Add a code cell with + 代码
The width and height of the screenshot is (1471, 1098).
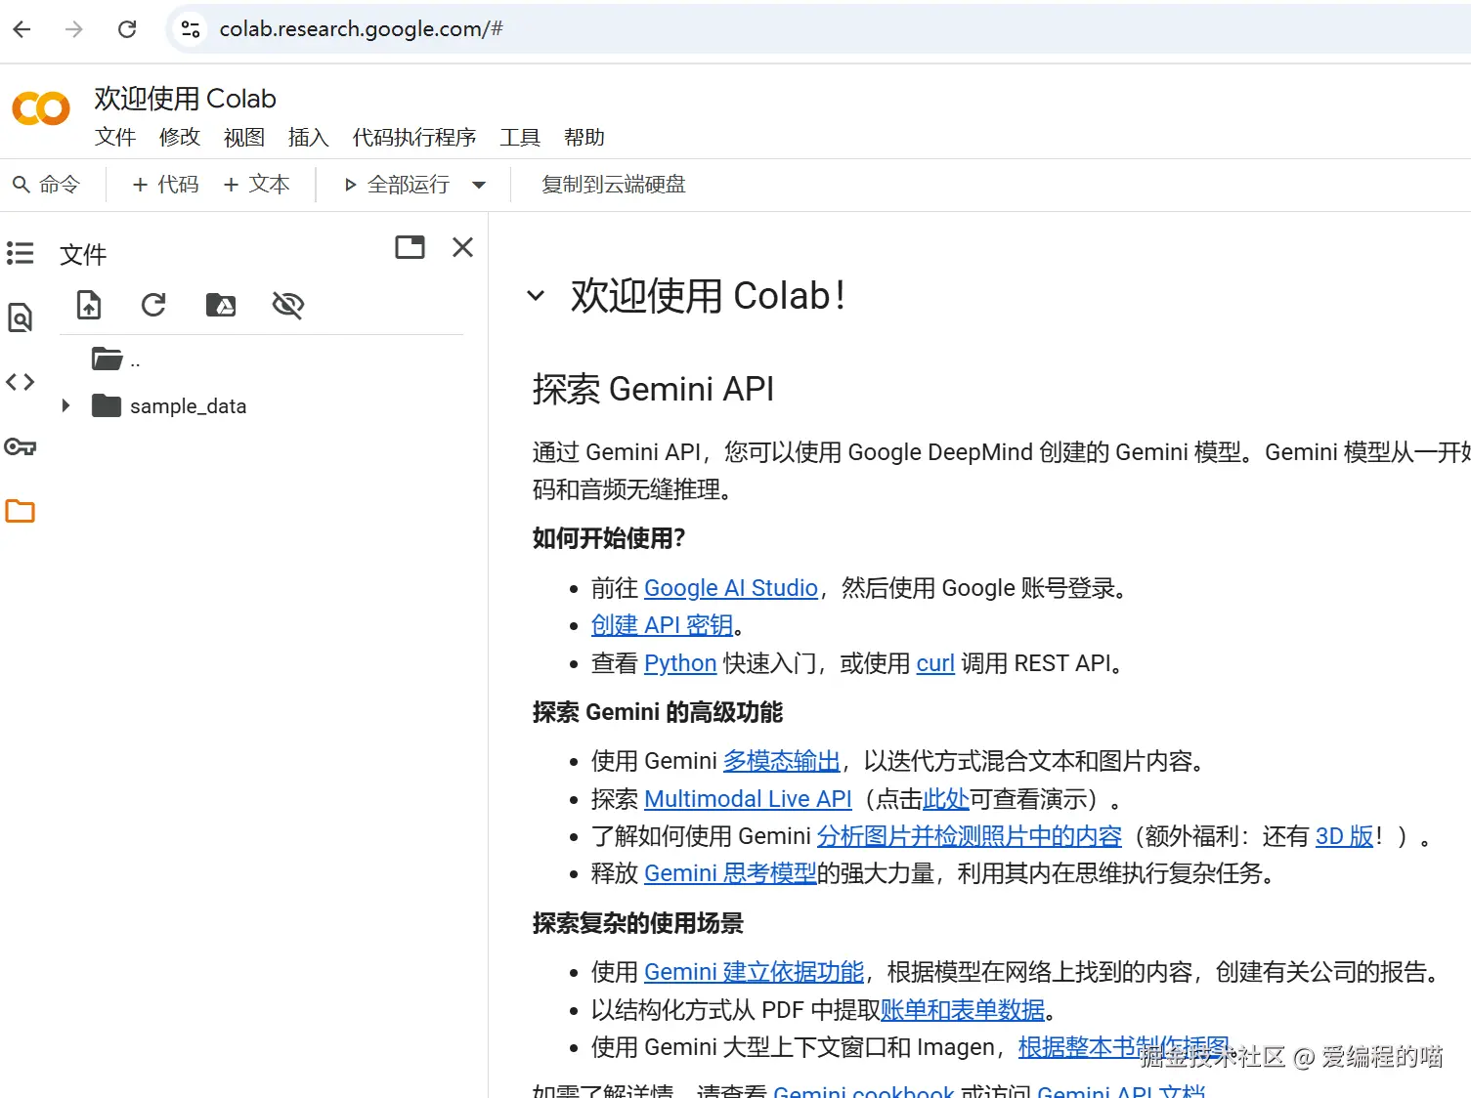[x=165, y=185]
